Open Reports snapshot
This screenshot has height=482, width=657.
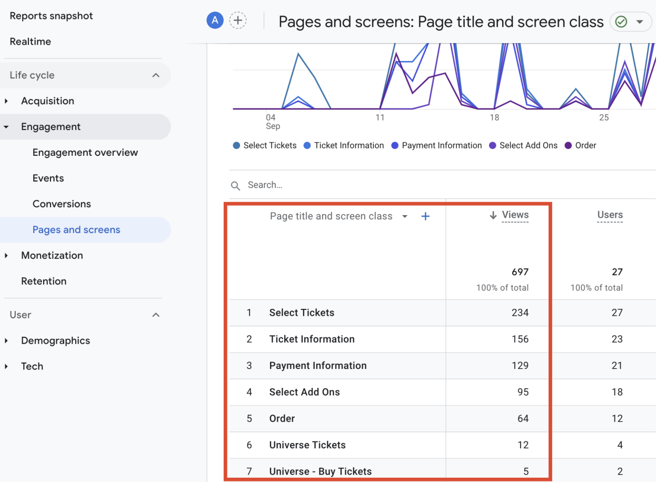[51, 16]
